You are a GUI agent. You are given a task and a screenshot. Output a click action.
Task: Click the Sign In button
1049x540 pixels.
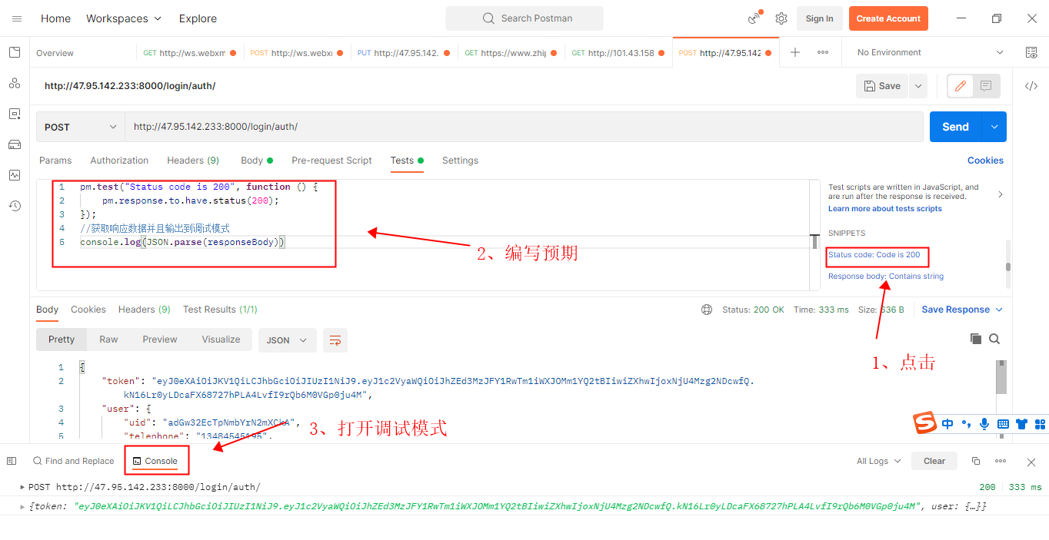pyautogui.click(x=819, y=18)
